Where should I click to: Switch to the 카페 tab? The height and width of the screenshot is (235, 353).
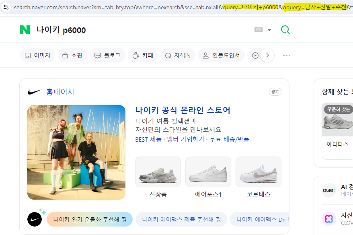pyautogui.click(x=143, y=55)
